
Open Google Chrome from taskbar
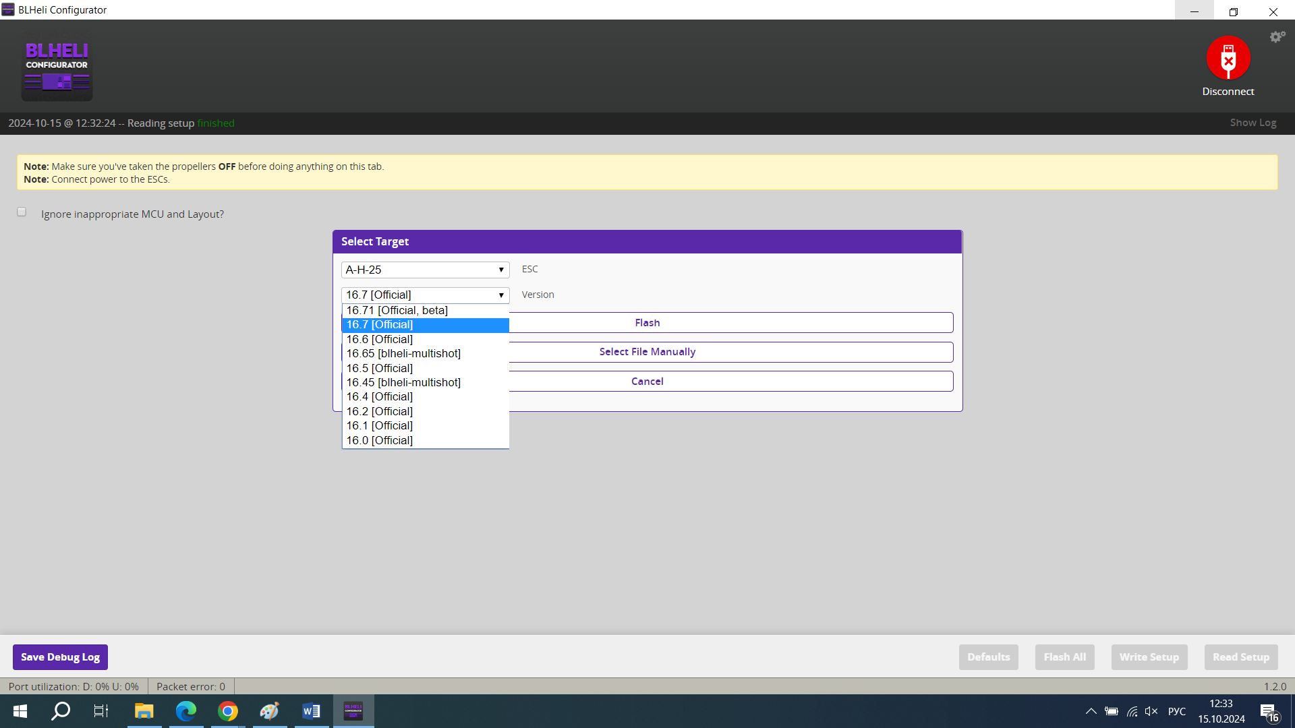228,711
